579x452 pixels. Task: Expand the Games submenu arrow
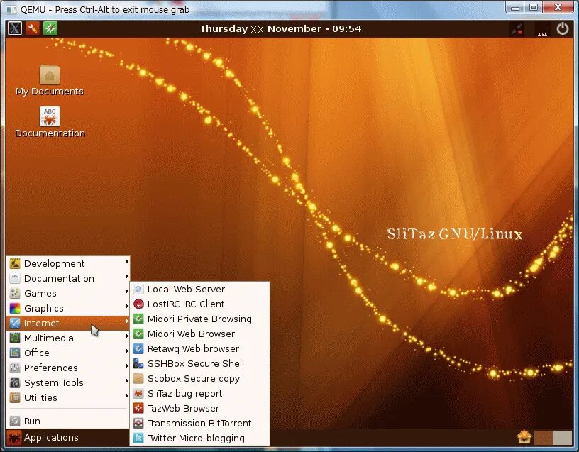click(126, 292)
